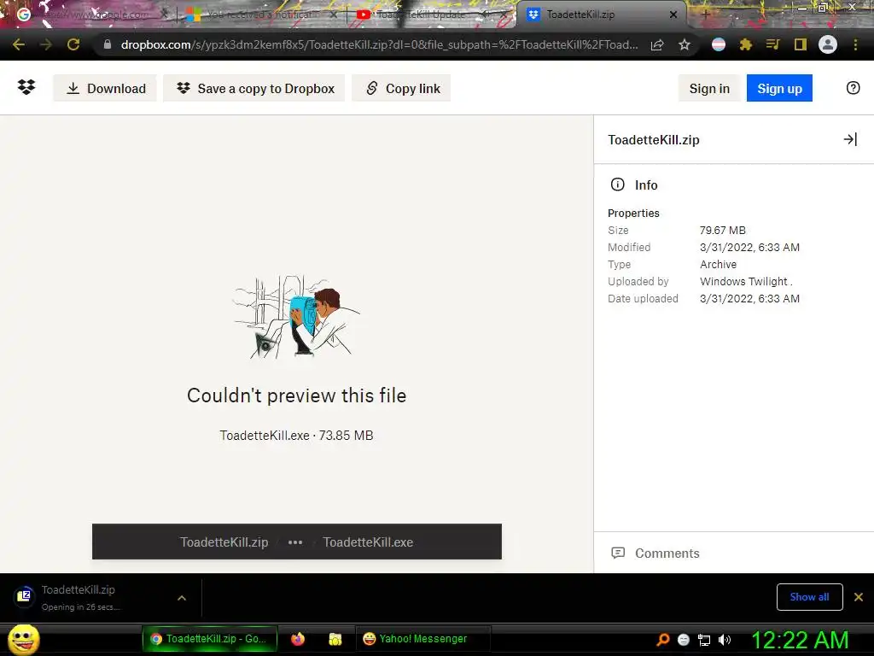The width and height of the screenshot is (874, 656).
Task: Click the Archive type value
Action: (x=718, y=265)
